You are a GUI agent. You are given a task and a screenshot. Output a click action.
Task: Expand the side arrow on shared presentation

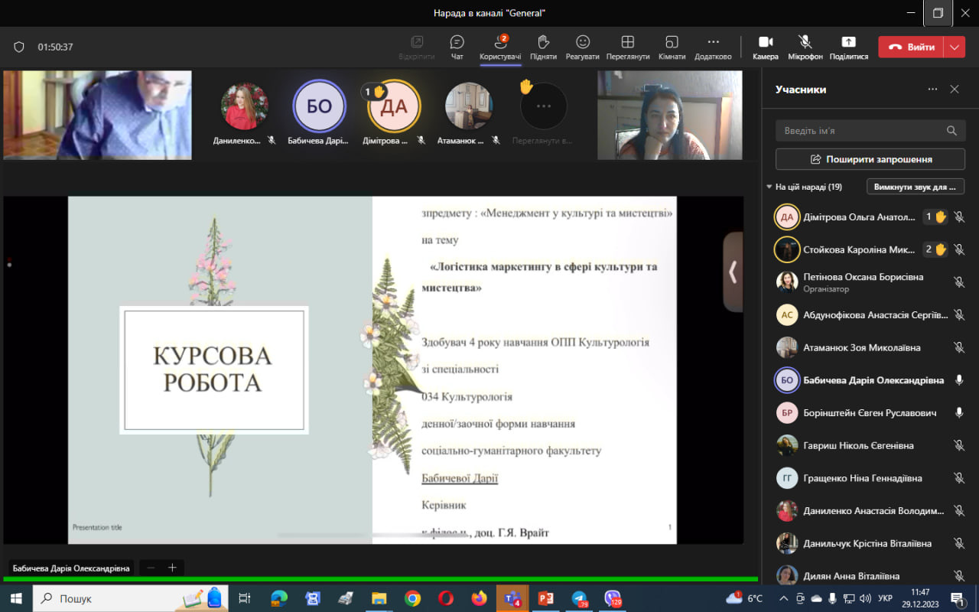pyautogui.click(x=733, y=272)
